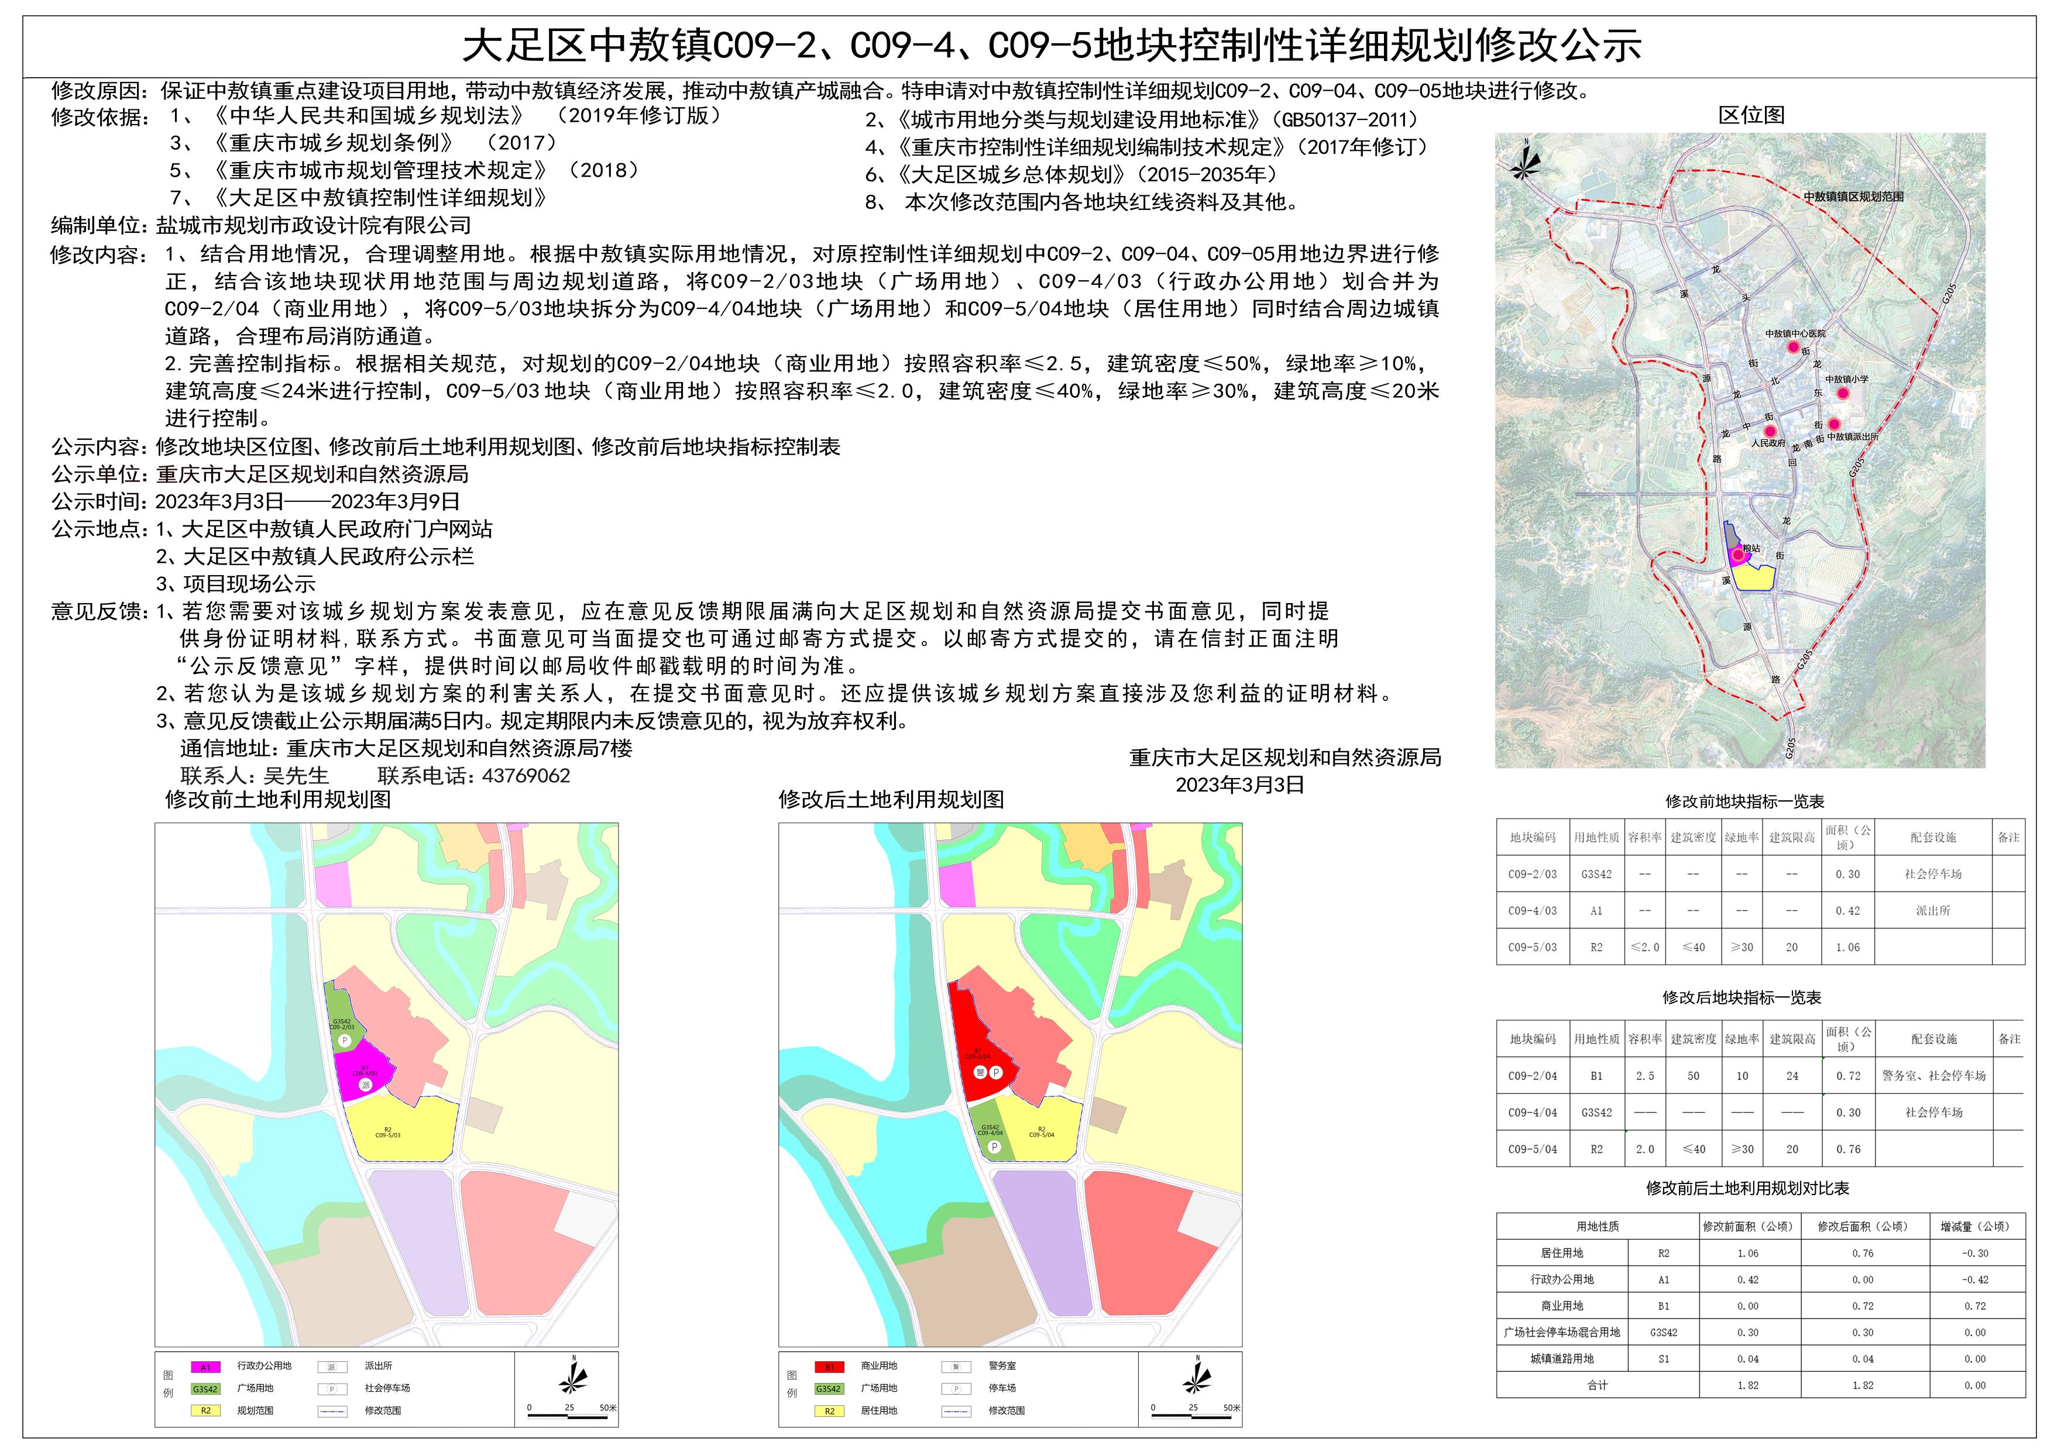Click the 派 legend symbol next to 派出所
The height and width of the screenshot is (1452, 2054).
point(331,1367)
